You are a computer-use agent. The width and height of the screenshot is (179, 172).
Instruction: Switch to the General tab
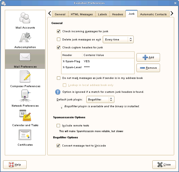click(60, 14)
